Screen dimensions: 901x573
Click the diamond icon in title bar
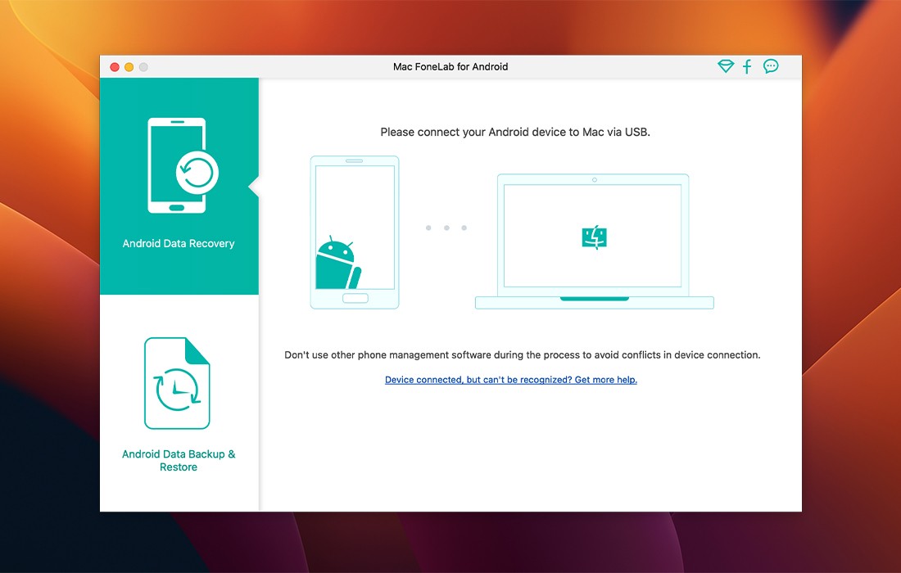point(725,66)
